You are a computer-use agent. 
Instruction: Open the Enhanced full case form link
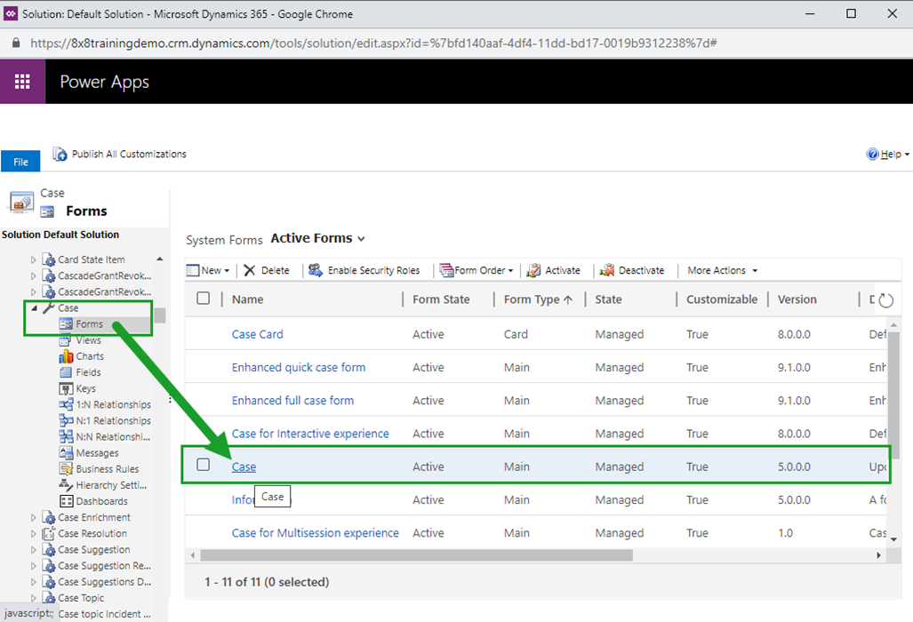click(x=294, y=400)
